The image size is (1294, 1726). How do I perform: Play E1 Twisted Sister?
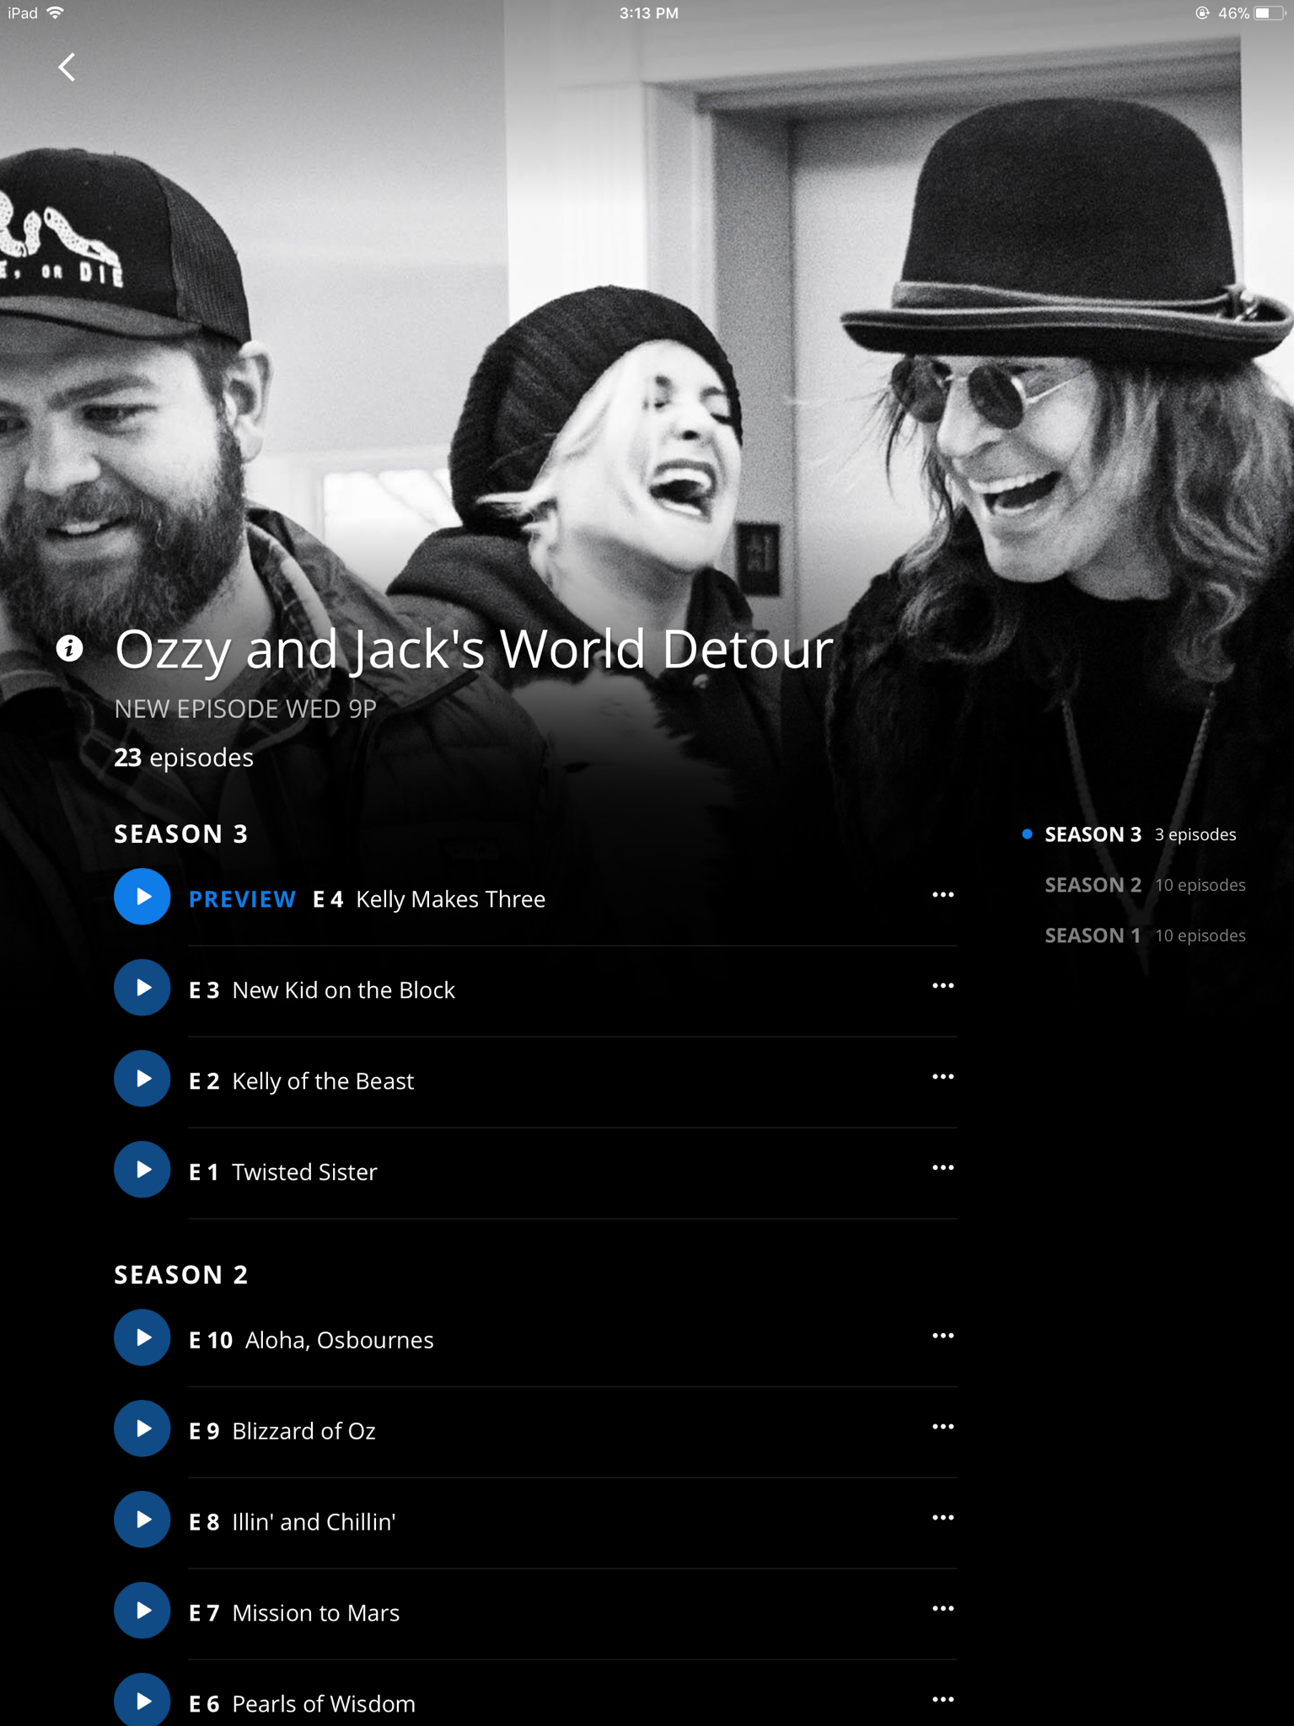pyautogui.click(x=142, y=1170)
